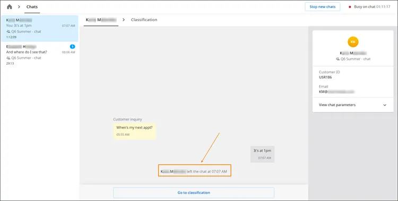Click the 06:06 AM timestamp in chat list
This screenshot has height=201, width=398.
pyautogui.click(x=68, y=53)
